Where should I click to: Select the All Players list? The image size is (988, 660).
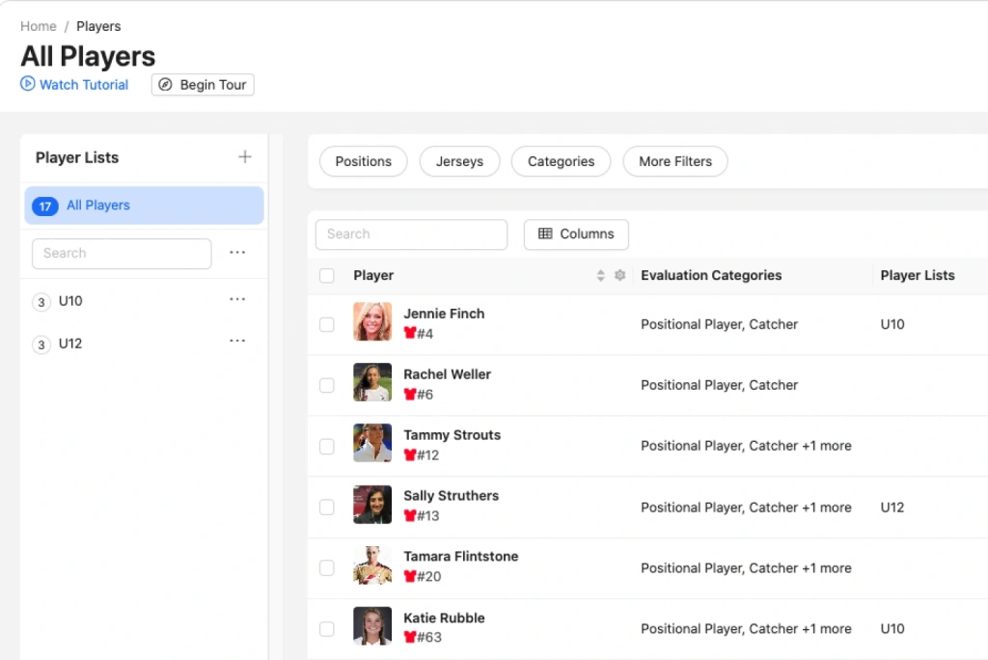tap(144, 206)
